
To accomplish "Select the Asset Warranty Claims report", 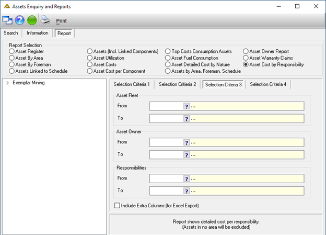I will pos(246,58).
